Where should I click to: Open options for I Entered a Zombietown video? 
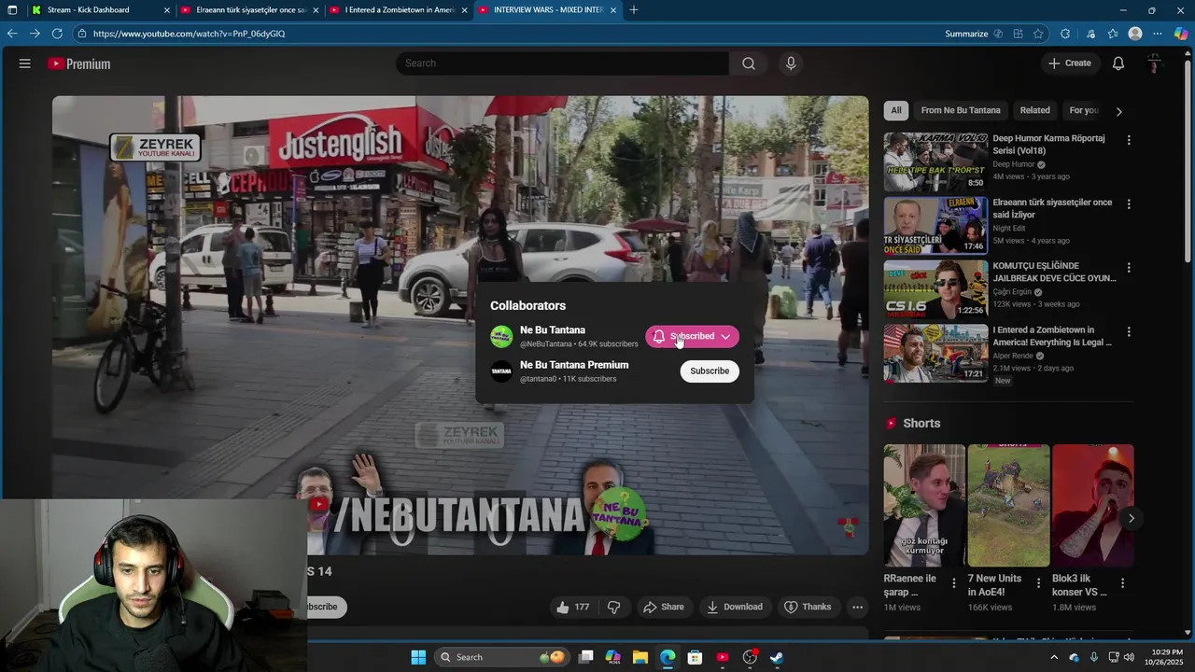[1129, 331]
